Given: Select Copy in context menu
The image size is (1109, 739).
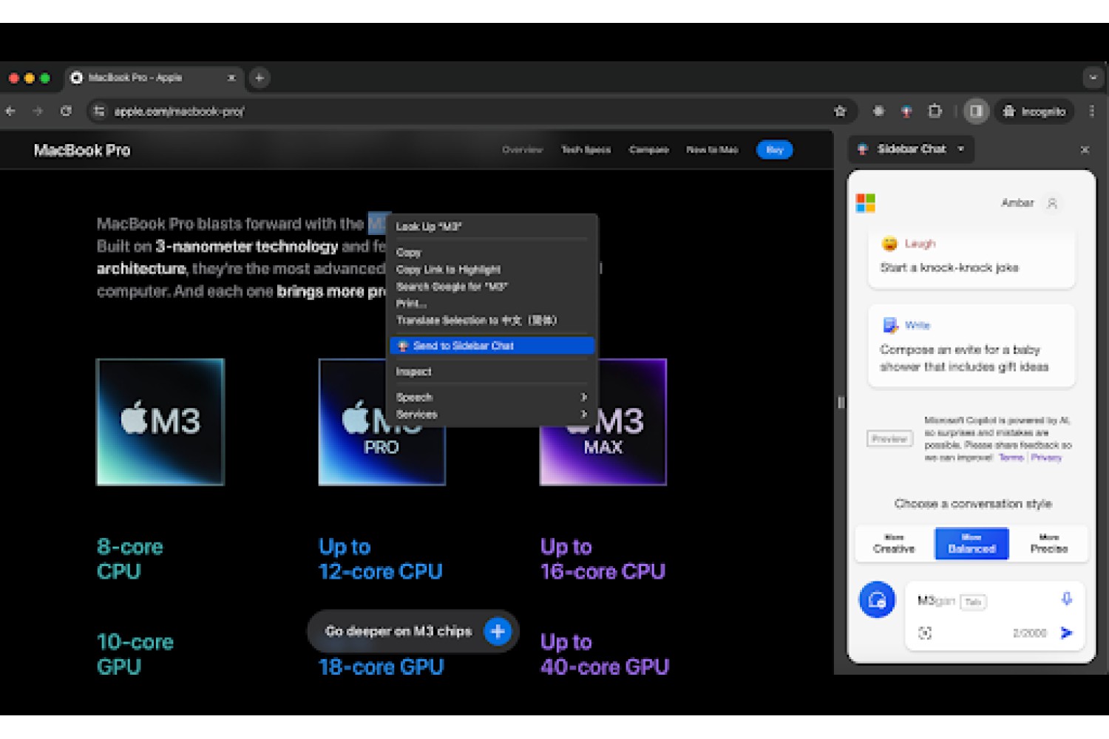Looking at the screenshot, I should [x=492, y=253].
